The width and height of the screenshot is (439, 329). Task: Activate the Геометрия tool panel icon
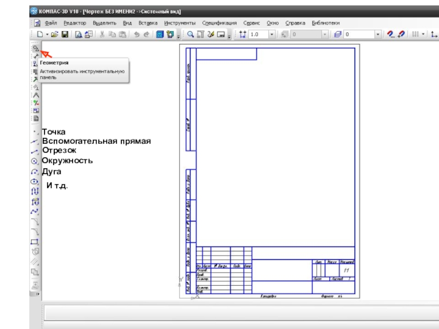(x=35, y=49)
